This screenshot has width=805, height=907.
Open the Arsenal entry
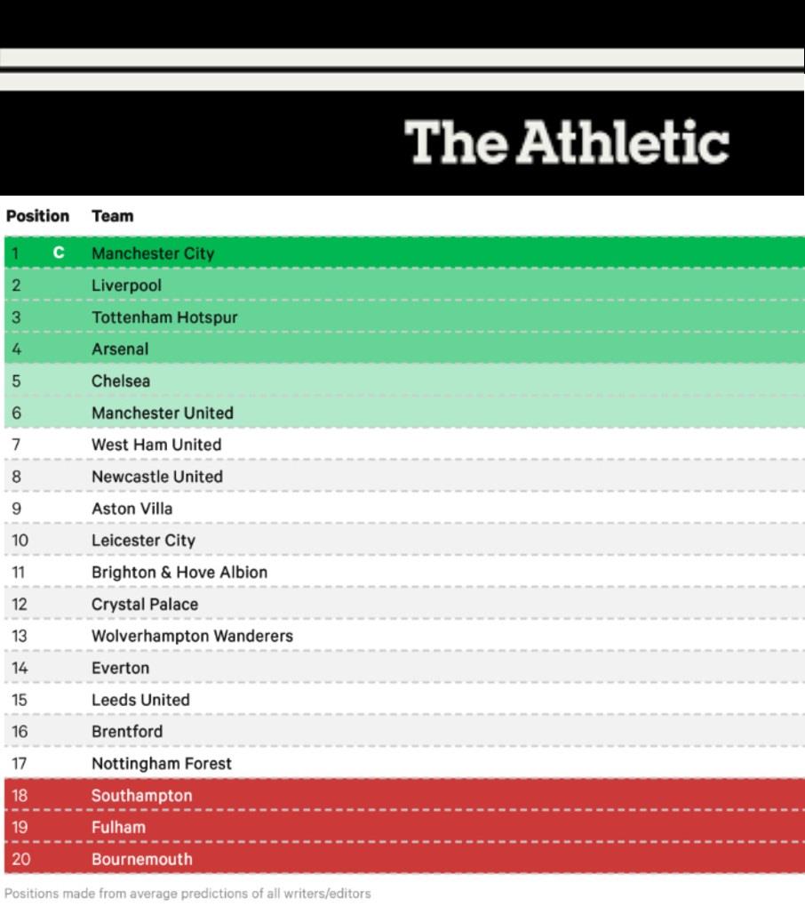pyautogui.click(x=120, y=349)
